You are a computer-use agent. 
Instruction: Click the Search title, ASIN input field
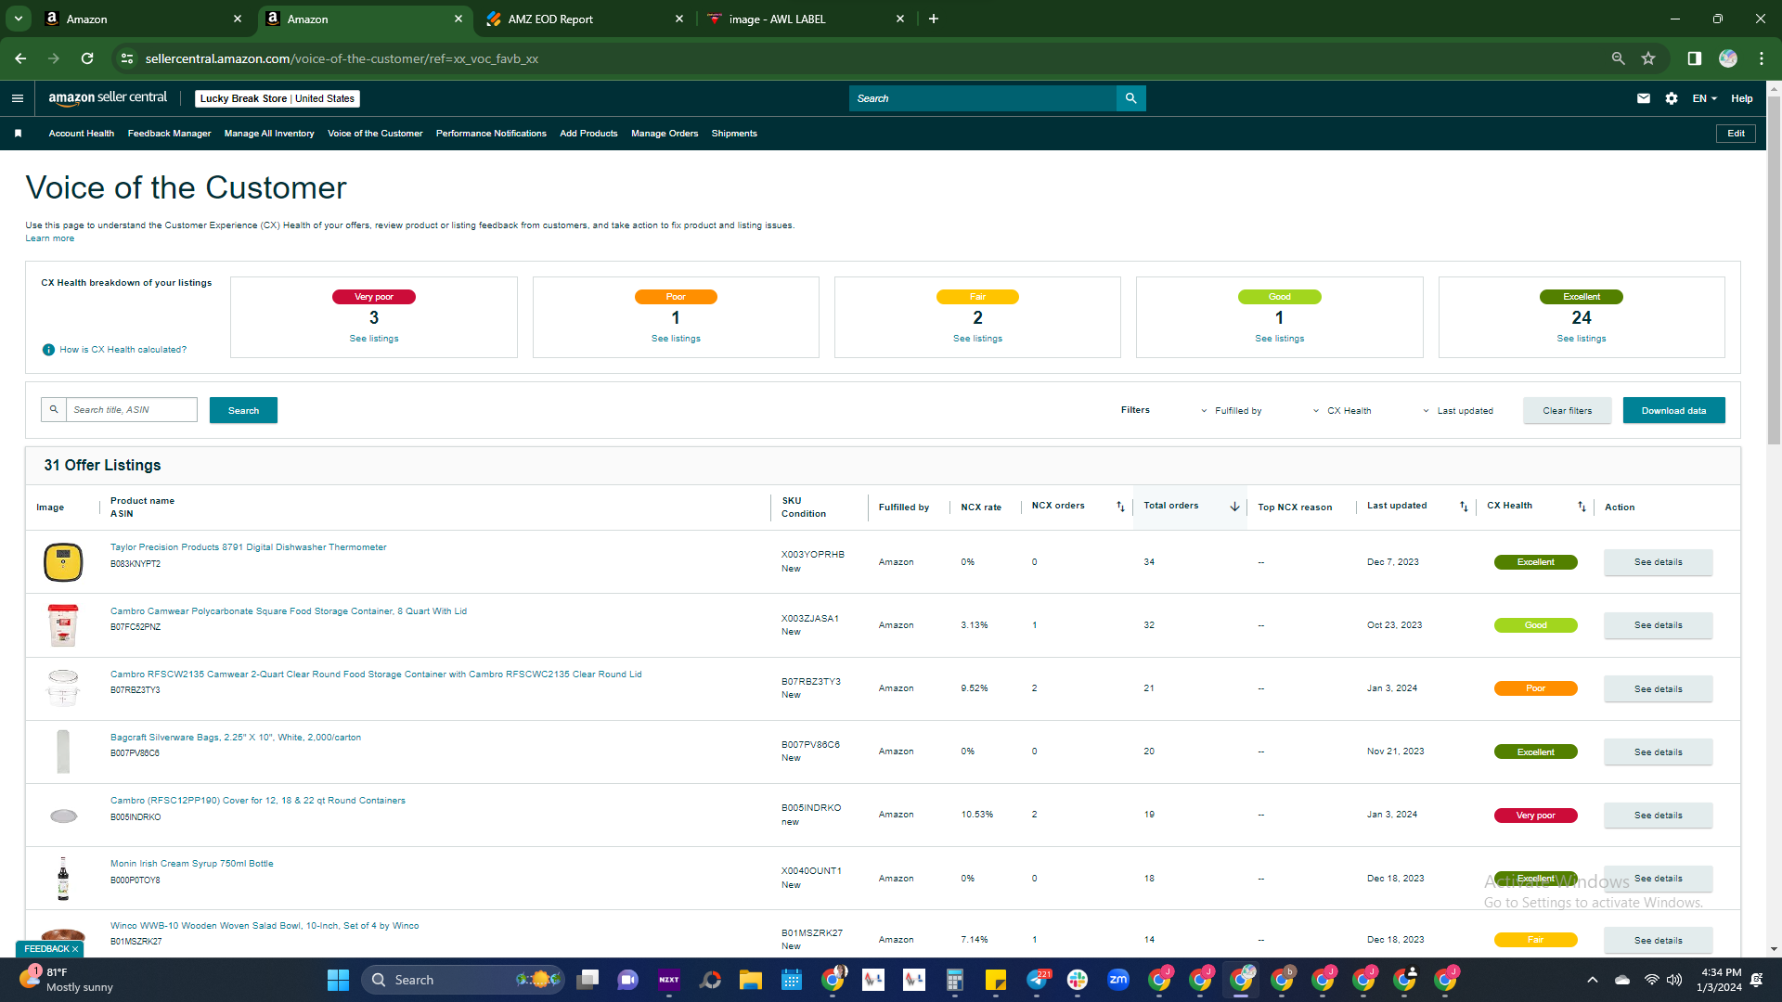(x=131, y=410)
